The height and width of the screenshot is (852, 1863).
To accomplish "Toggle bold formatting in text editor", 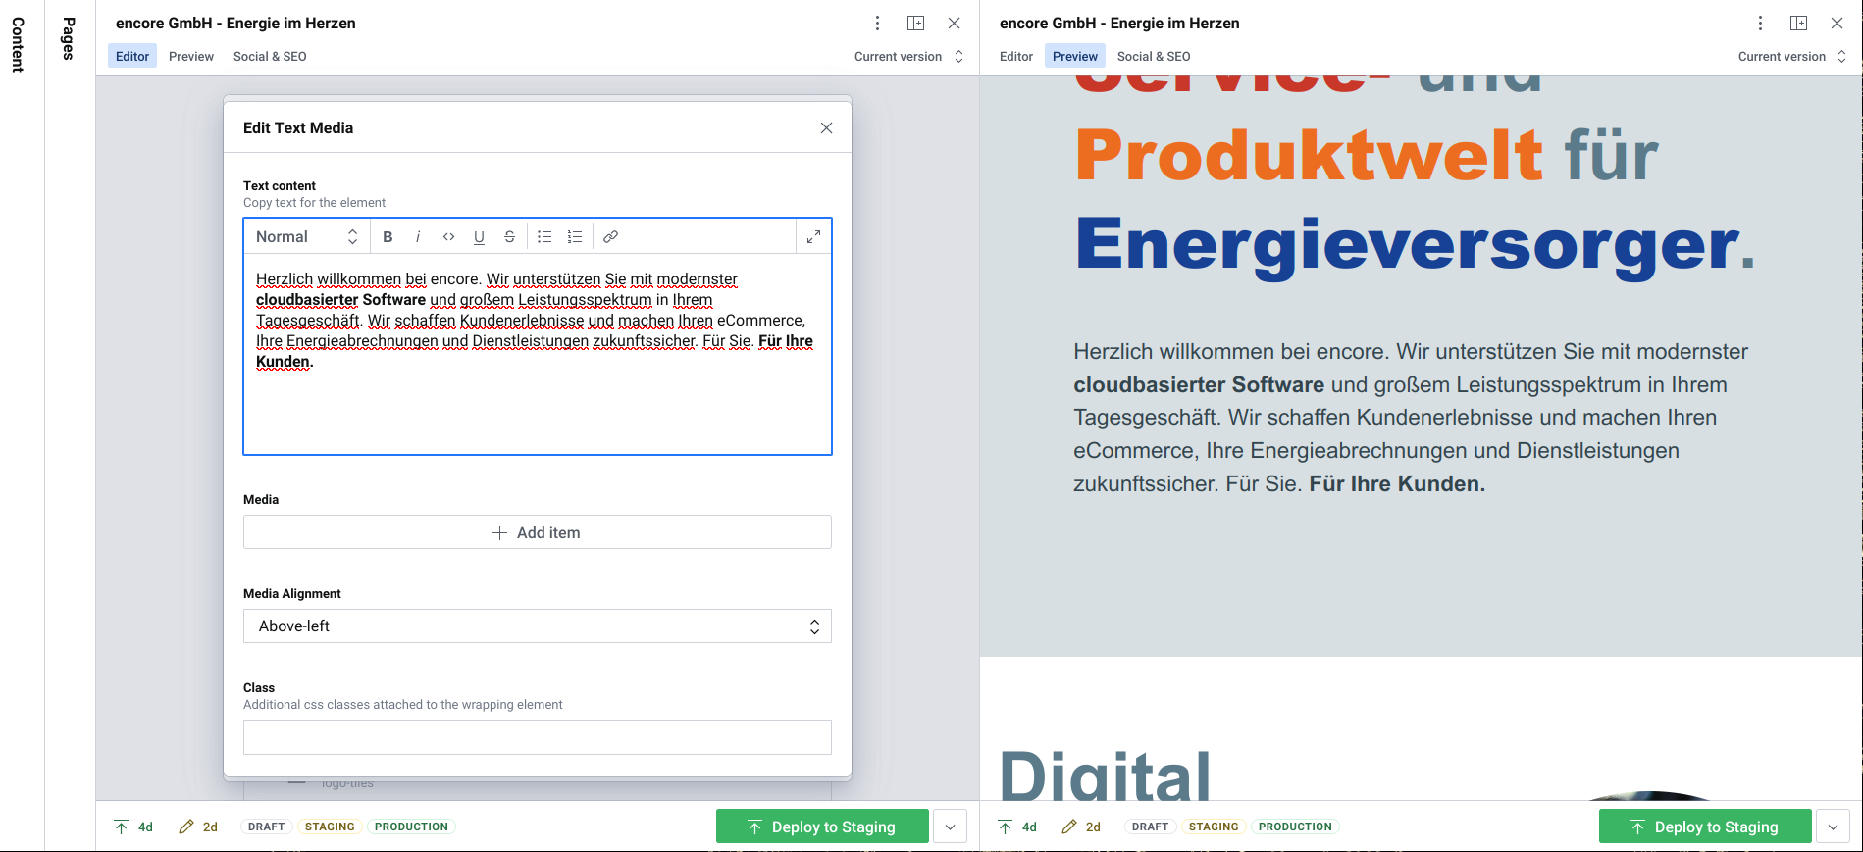I will click(x=388, y=236).
